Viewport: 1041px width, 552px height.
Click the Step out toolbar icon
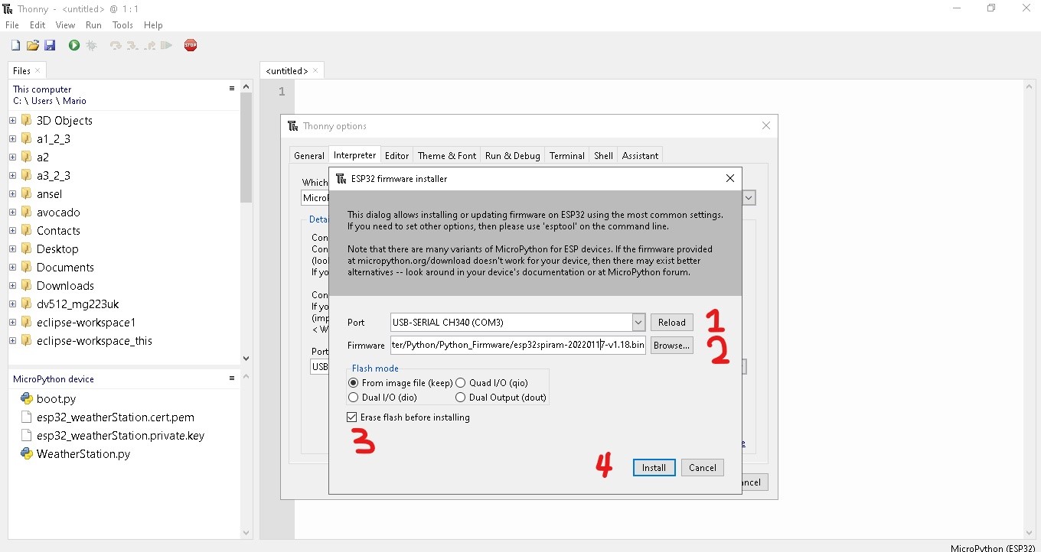(150, 46)
